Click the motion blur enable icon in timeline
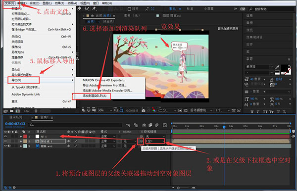 (x=156, y=125)
